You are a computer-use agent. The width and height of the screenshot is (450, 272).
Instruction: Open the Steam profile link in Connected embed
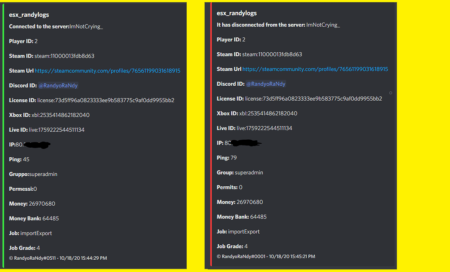(107, 71)
